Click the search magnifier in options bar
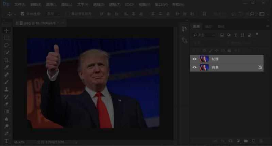Screen dimensions: 272x146 click(x=252, y=14)
